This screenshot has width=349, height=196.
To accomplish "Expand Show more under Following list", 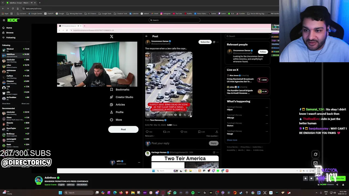I will [x=6, y=104].
